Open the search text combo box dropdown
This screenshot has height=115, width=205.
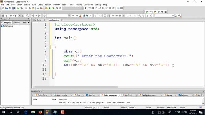coord(69,16)
